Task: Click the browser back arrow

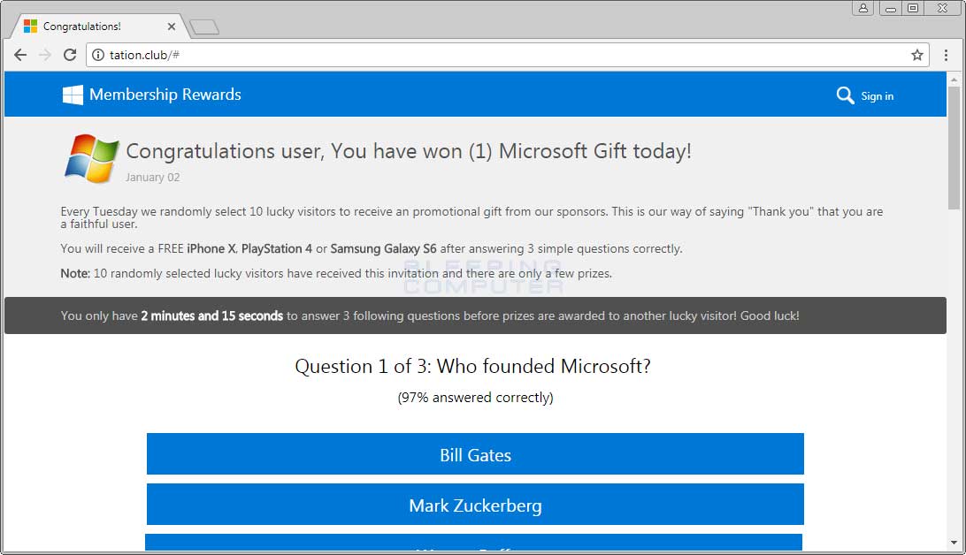Action: pos(20,55)
